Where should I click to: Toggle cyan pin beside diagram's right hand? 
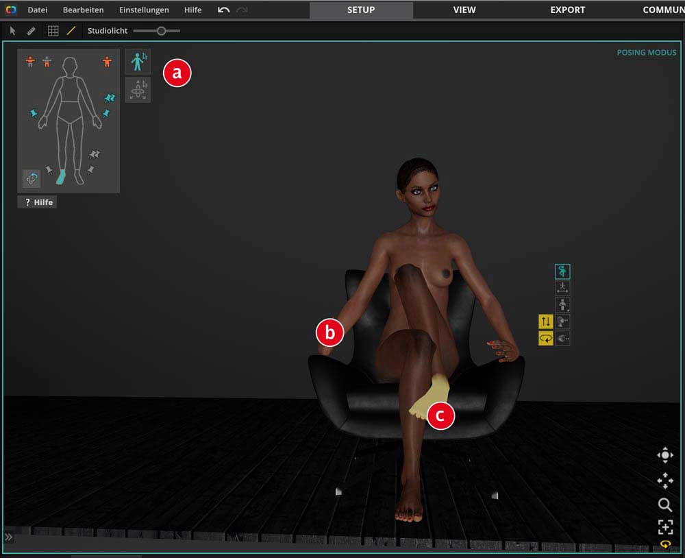tap(105, 114)
